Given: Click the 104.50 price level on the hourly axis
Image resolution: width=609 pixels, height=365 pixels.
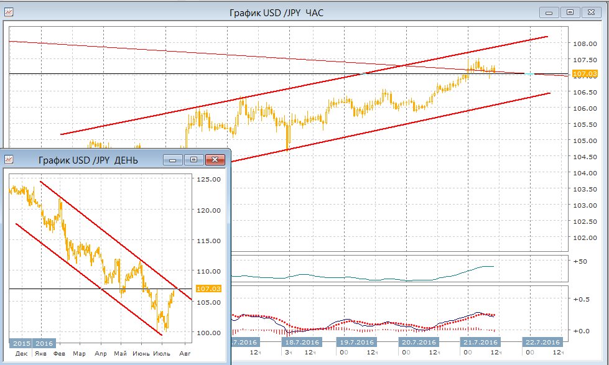Looking at the screenshot, I should point(585,157).
